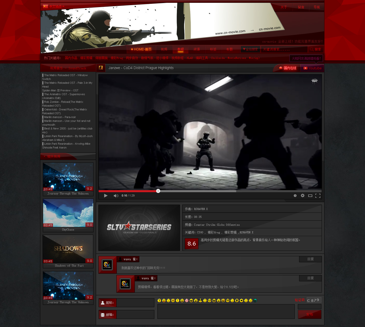Mute the video using the speaker icon

[116, 196]
